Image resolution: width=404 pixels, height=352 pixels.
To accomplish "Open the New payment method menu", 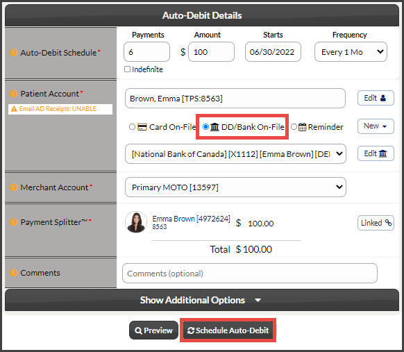I will [x=376, y=126].
